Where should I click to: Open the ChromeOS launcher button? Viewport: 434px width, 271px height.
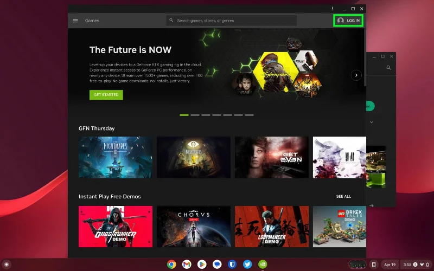7,264
